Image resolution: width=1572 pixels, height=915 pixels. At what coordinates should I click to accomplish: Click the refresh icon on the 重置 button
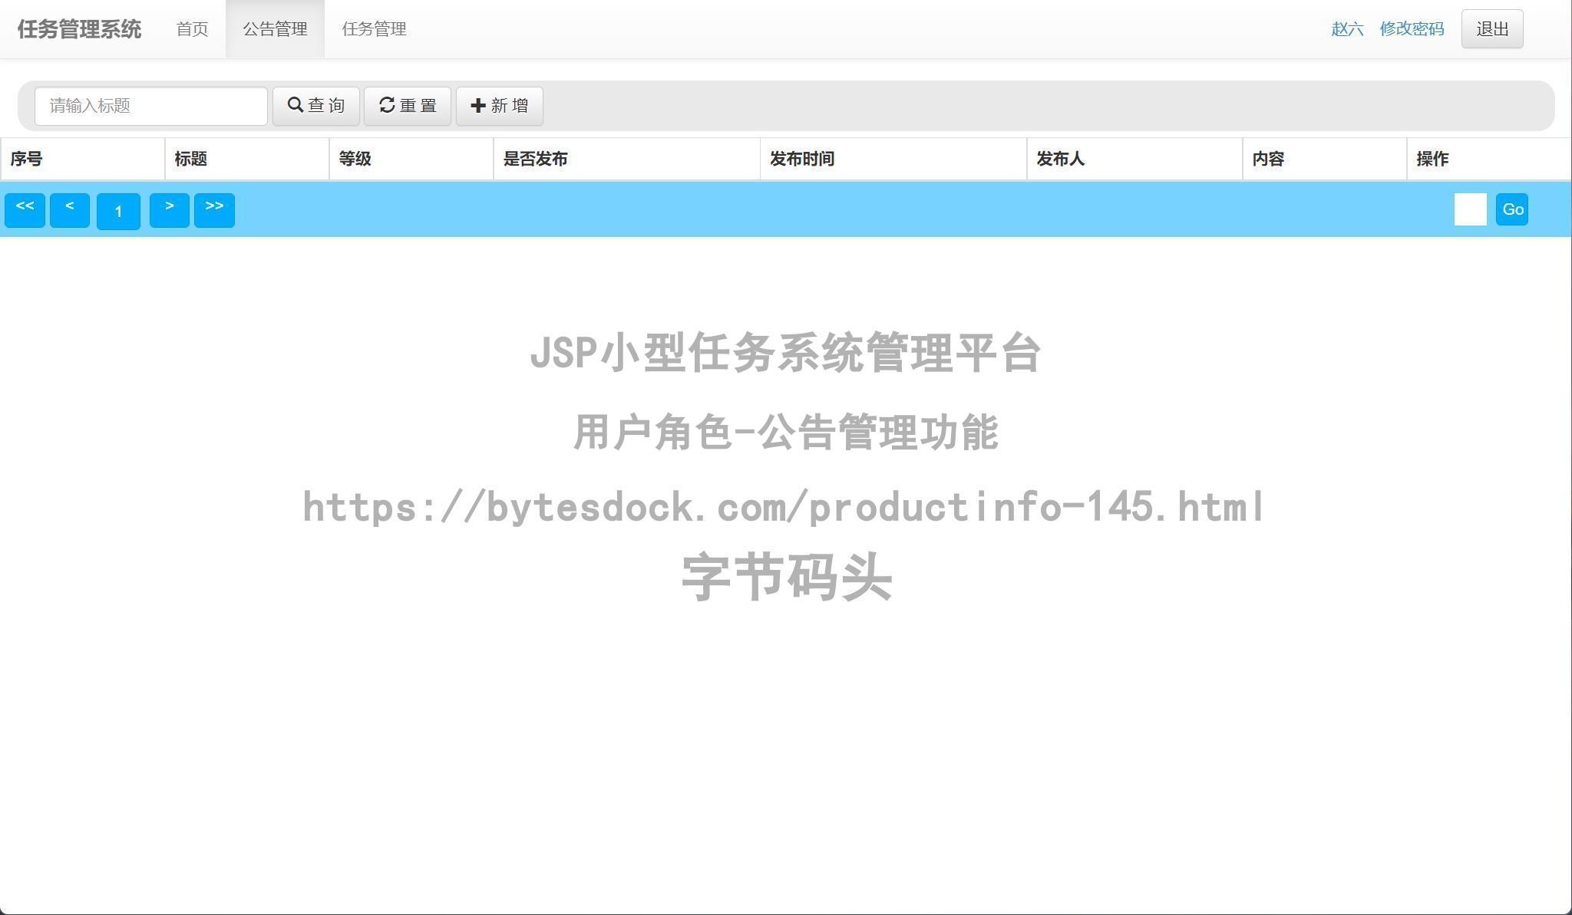coord(388,105)
